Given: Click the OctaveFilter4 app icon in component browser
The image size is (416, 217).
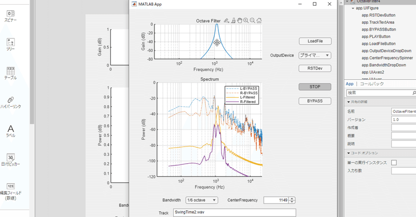Looking at the screenshot, I should [353, 2].
